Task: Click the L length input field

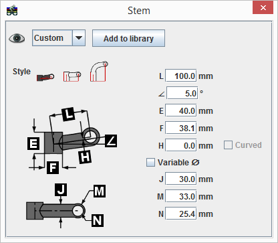Action: pyautogui.click(x=181, y=76)
